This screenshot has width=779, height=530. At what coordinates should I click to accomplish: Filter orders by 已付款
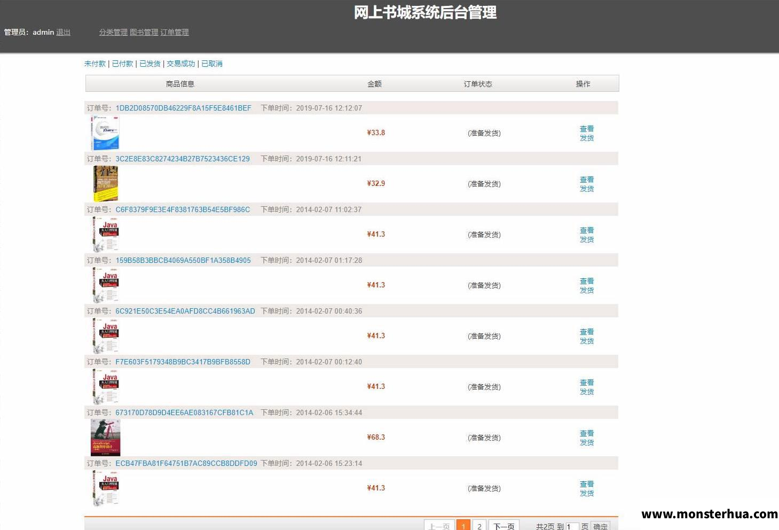coord(122,64)
